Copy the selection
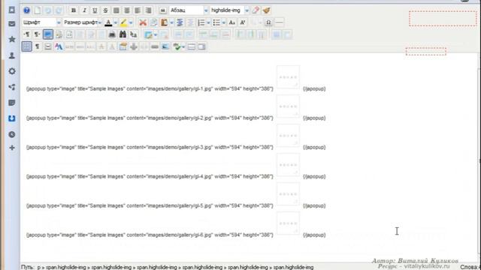The width and height of the screenshot is (481, 270). click(153, 22)
